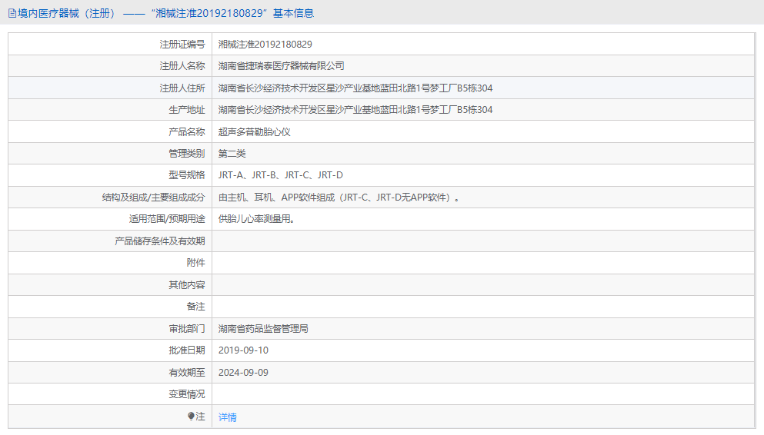The width and height of the screenshot is (764, 435).
Task: Select the 第二类 category value
Action: coord(232,153)
